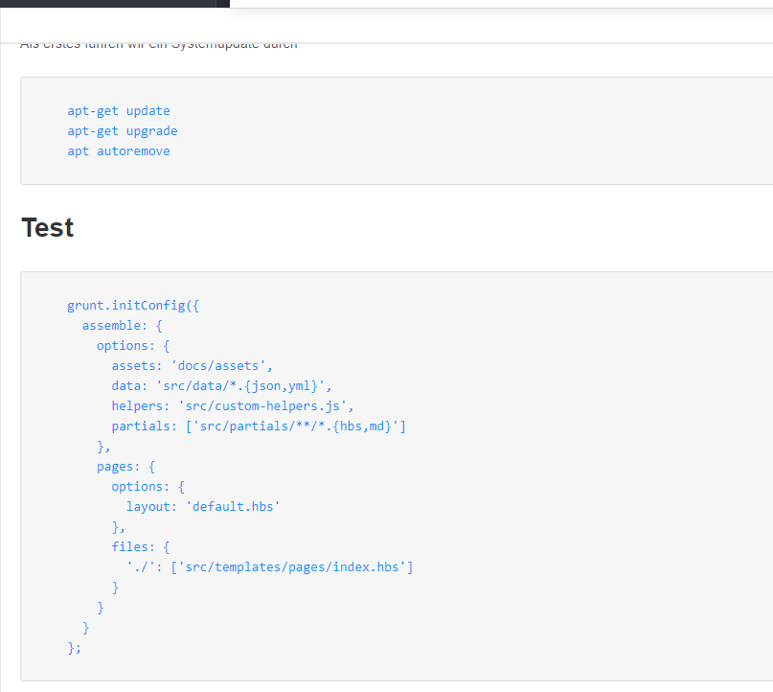Click the "data: 'src/data/*.{json,yml}'," line
This screenshot has width=773, height=692.
point(221,386)
